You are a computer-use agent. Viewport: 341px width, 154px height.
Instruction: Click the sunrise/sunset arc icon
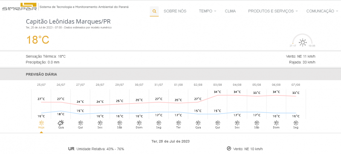tap(302, 41)
